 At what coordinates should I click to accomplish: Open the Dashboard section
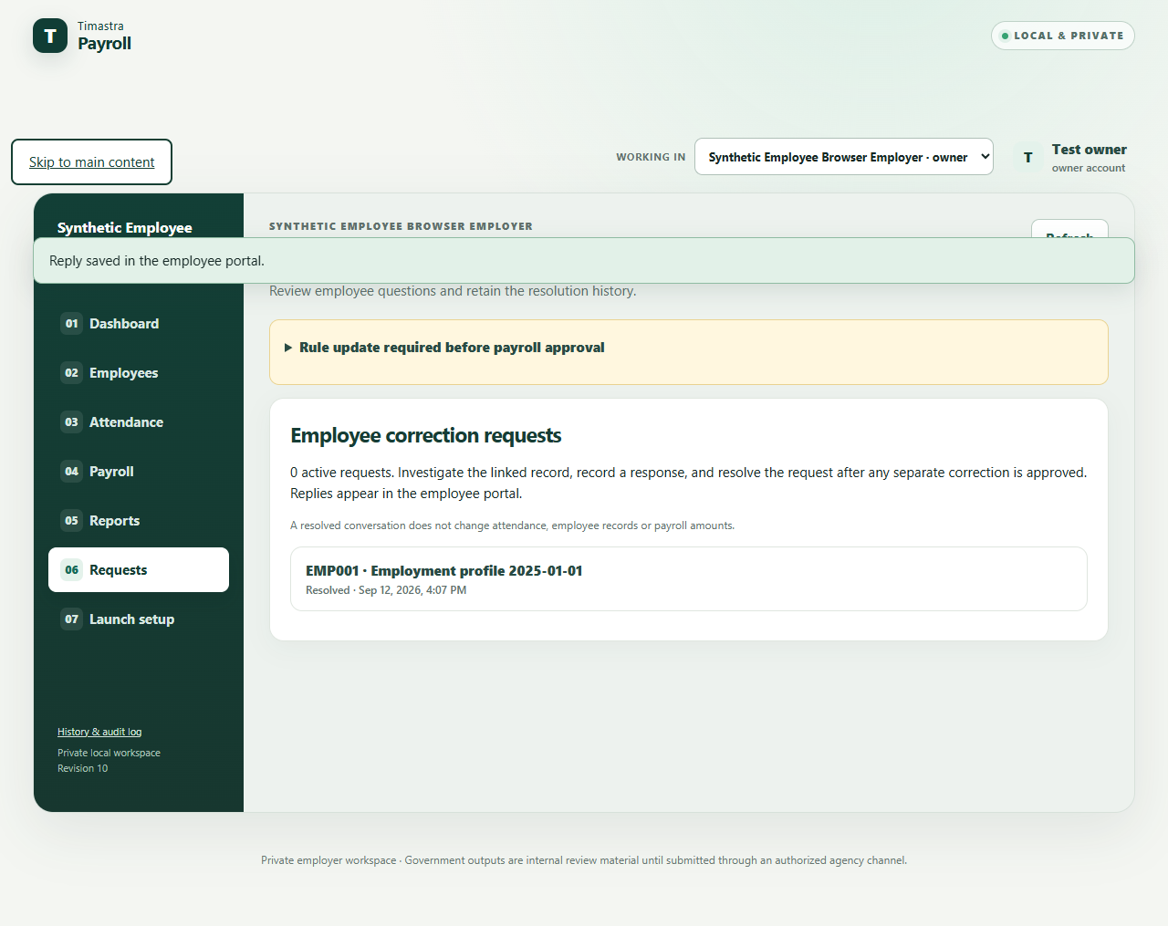pyautogui.click(x=139, y=324)
